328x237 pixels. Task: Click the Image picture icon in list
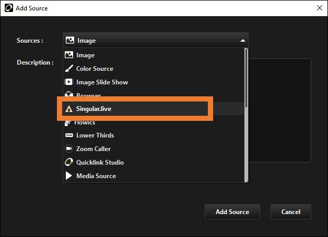(x=69, y=55)
